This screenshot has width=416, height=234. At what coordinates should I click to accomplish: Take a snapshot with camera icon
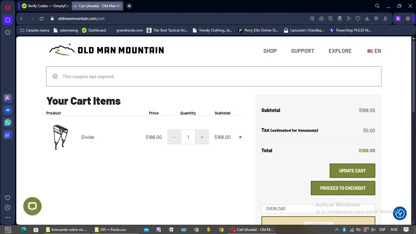coord(321,19)
